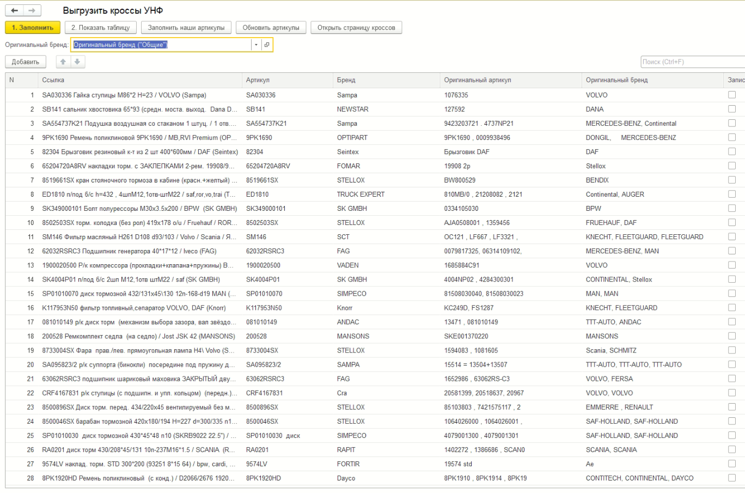Click the Оригинальный бренд input field
745x493 pixels.
pos(162,45)
